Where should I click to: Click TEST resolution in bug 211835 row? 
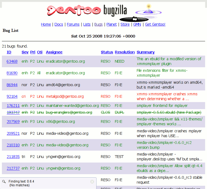pyautogui.click(x=119, y=157)
